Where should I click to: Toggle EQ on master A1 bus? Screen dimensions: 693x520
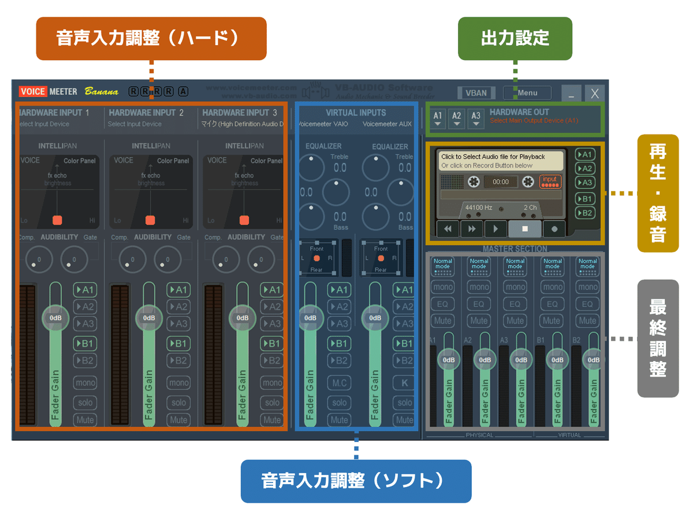443,304
